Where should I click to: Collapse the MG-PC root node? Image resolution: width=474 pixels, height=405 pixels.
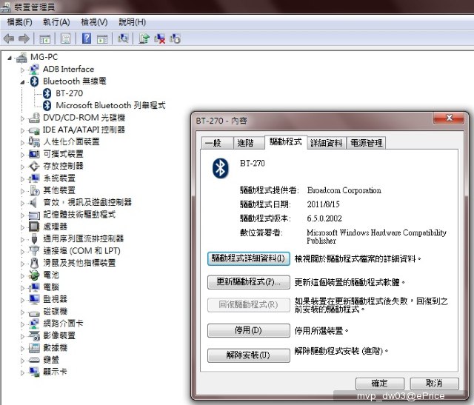tap(10, 58)
